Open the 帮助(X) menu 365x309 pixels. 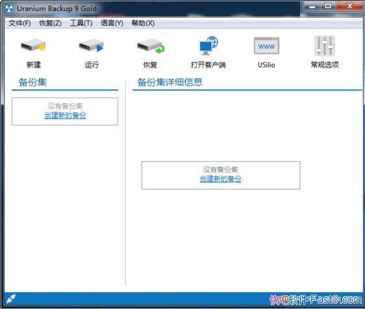click(143, 23)
